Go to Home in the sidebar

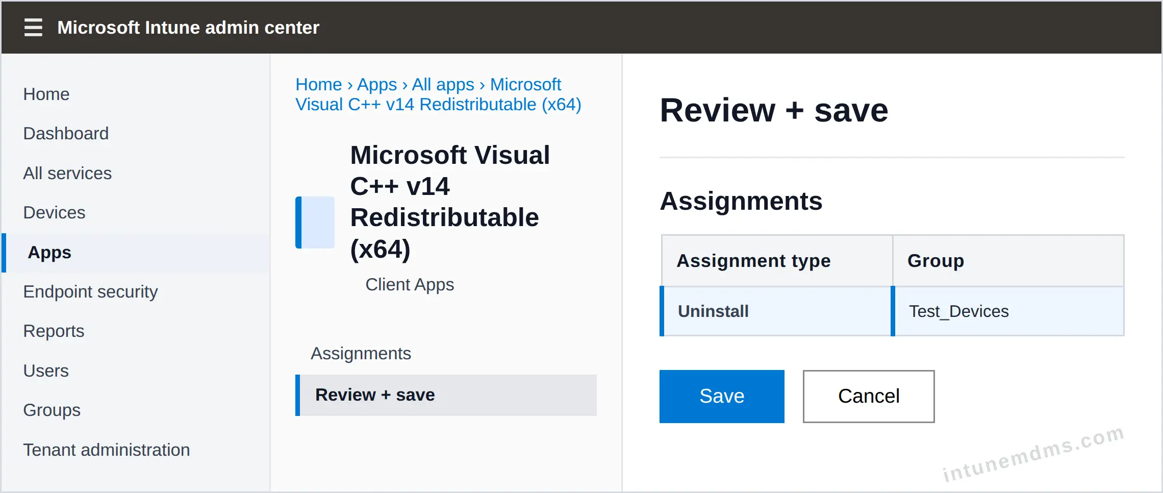tap(46, 94)
